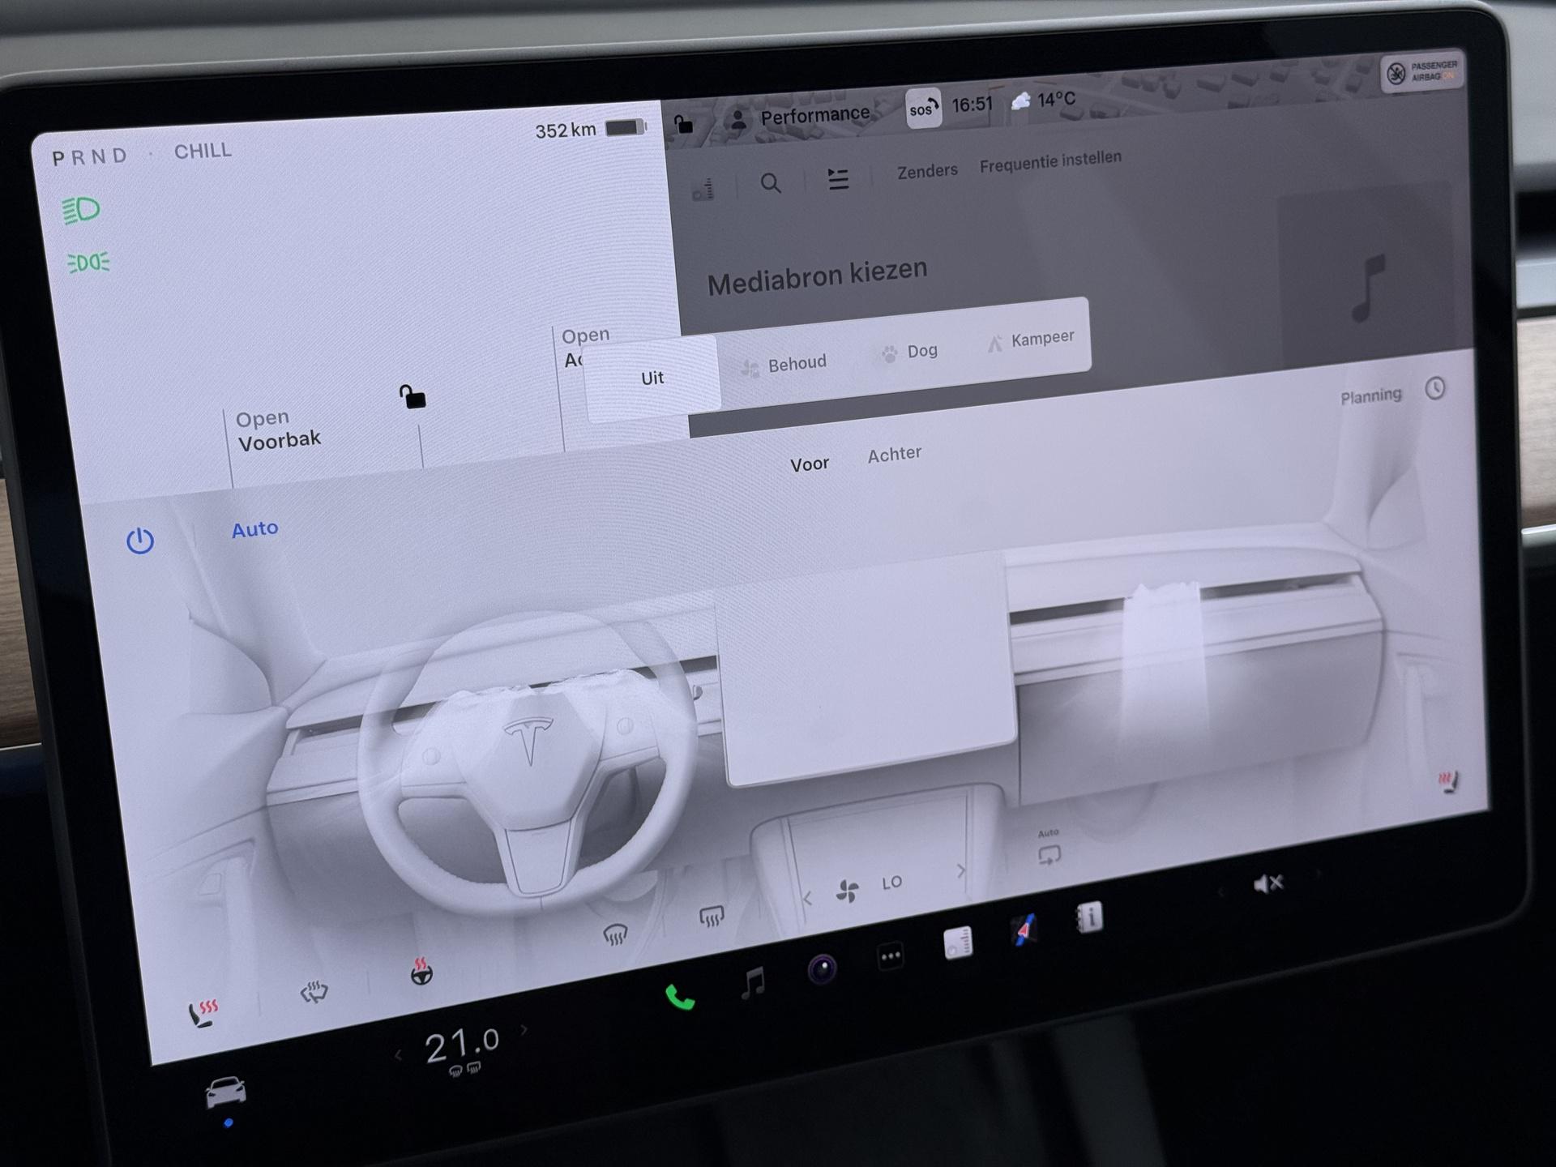Activate the steering wheel heater
This screenshot has width=1556, height=1167.
421,971
